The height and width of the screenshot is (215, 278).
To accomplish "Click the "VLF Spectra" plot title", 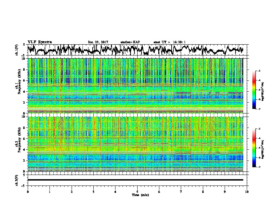I will [40, 42].
